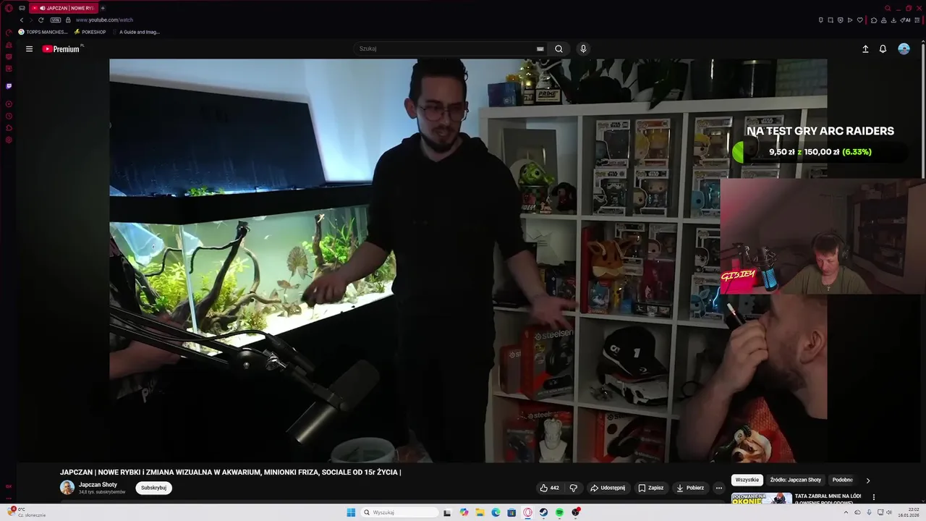Show hidden system tray icons chevron
Image resolution: width=926 pixels, height=521 pixels.
coord(847,512)
